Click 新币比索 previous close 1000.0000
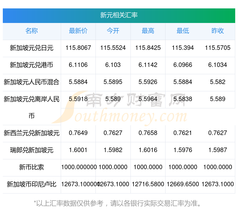 tap(218, 167)
